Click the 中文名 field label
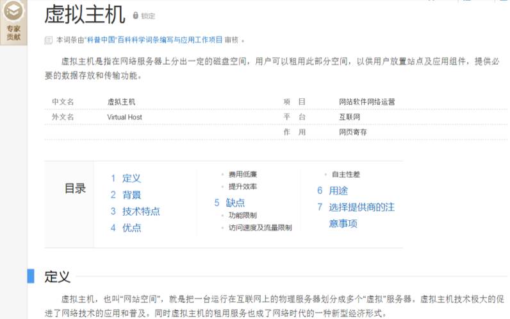 (x=63, y=101)
